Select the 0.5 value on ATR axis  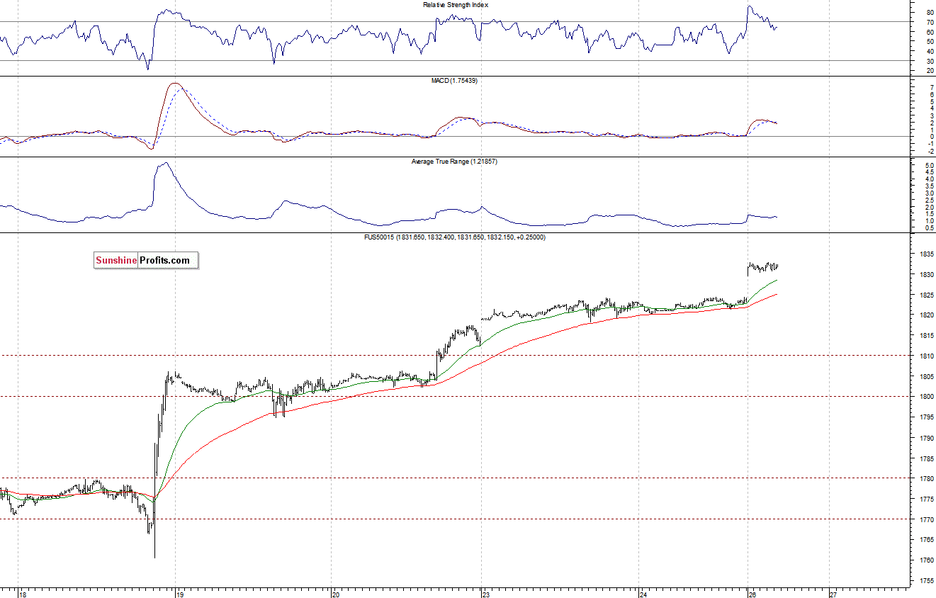click(x=929, y=228)
